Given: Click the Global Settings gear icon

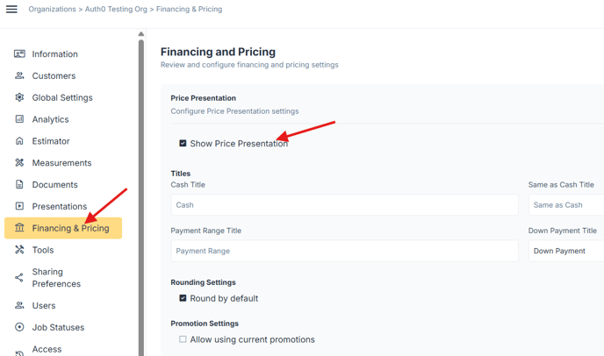Looking at the screenshot, I should click(19, 97).
